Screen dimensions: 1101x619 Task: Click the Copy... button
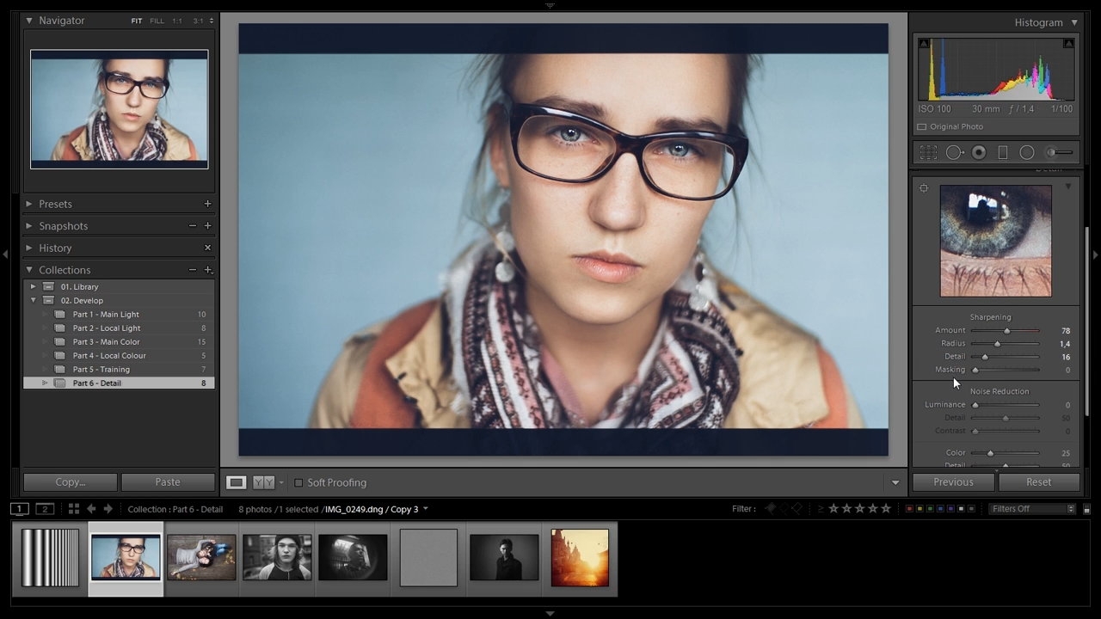(71, 482)
